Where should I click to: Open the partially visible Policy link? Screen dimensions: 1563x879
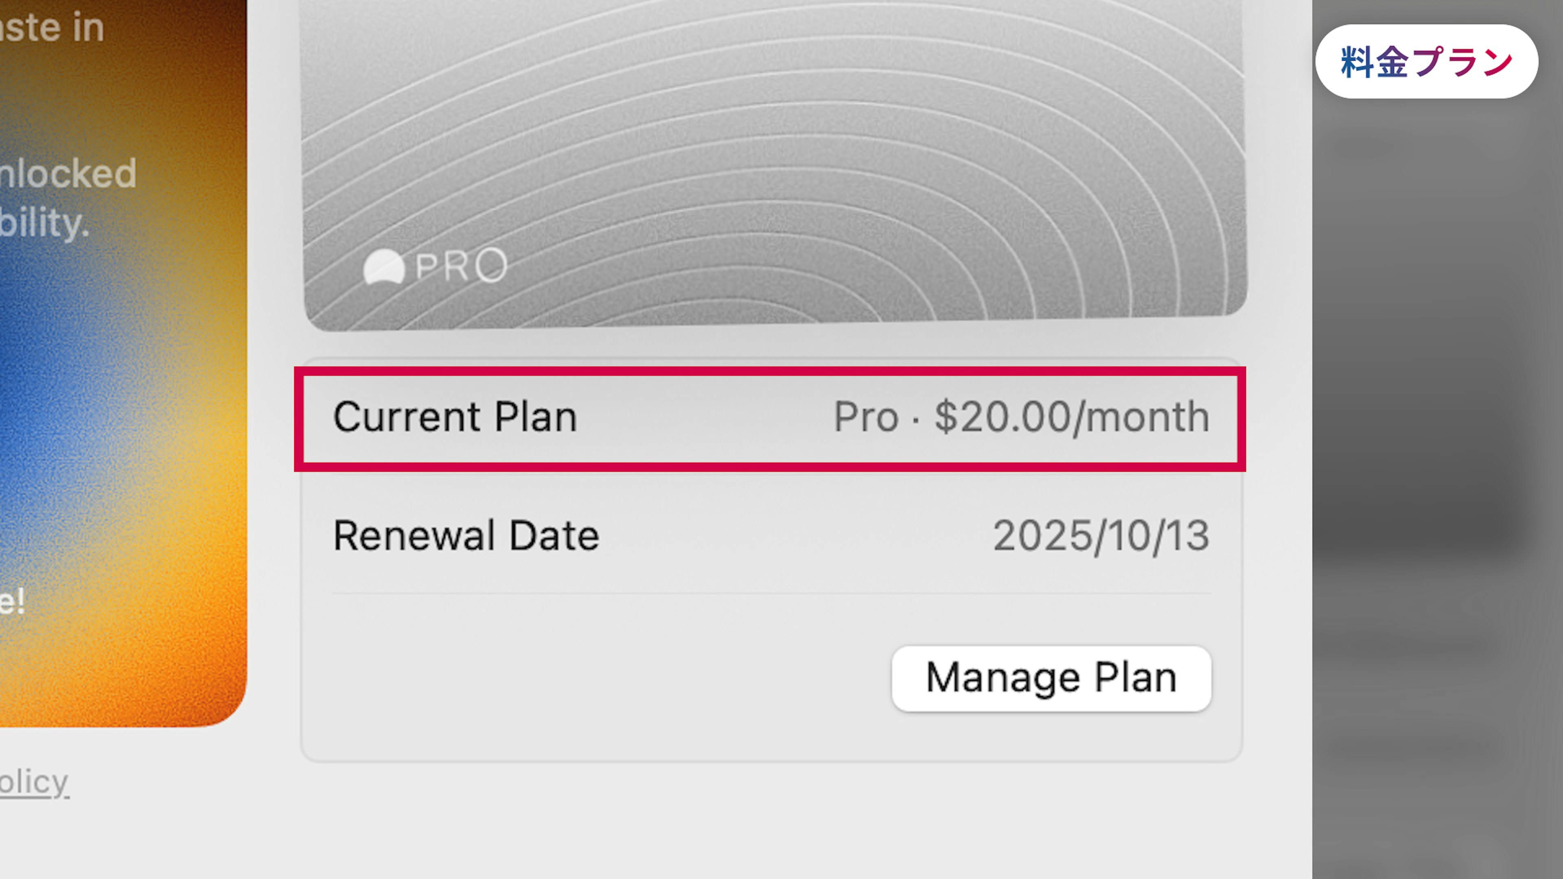point(34,782)
